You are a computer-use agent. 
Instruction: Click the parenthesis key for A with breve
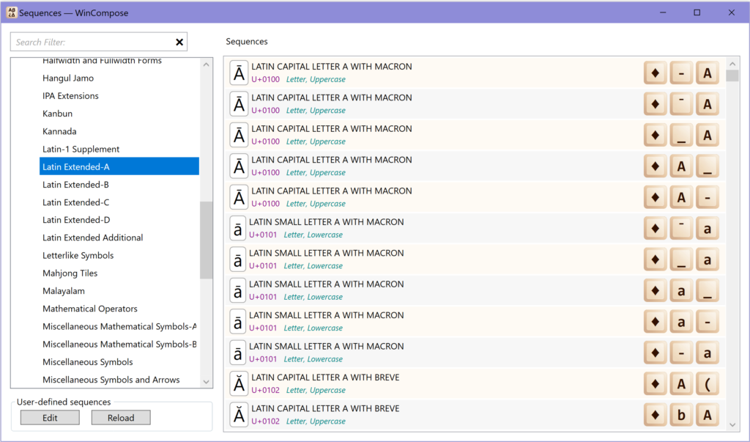707,384
